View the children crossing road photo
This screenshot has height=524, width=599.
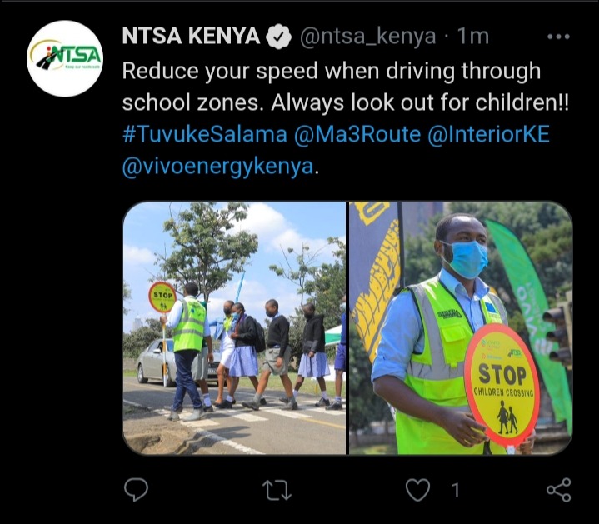point(234,328)
